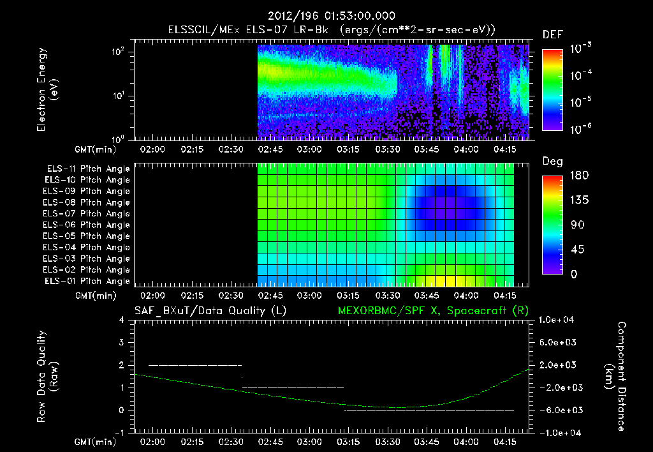Click the 02:15 tick under the pitch angle panel
Viewport: 653px width, 452px height.
(192, 296)
